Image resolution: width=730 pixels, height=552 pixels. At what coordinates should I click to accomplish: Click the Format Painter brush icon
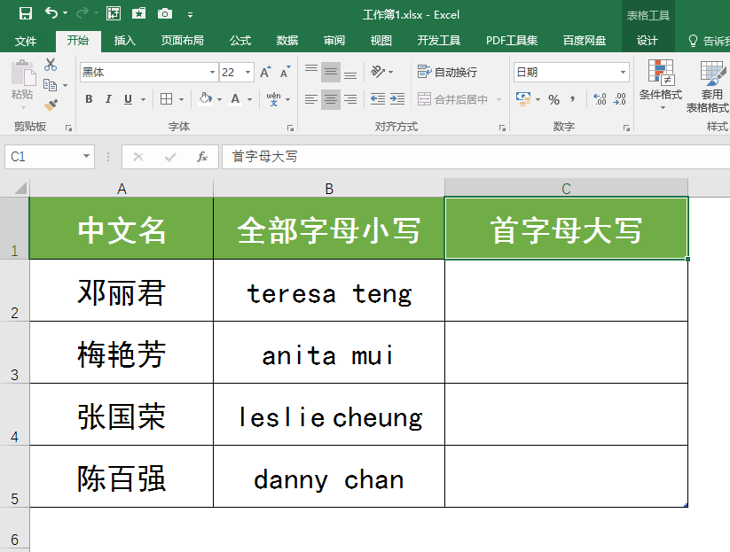(51, 105)
